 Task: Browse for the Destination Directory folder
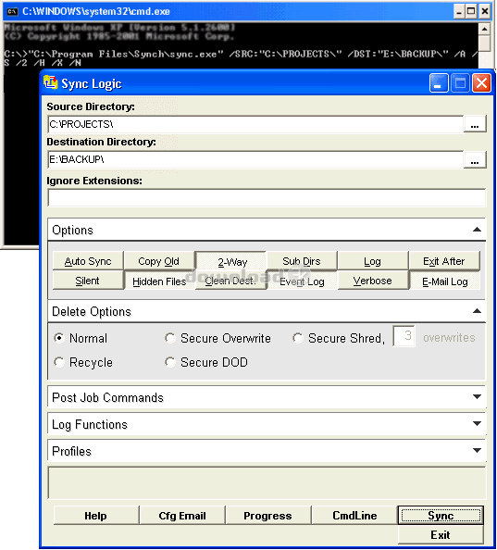(x=475, y=159)
